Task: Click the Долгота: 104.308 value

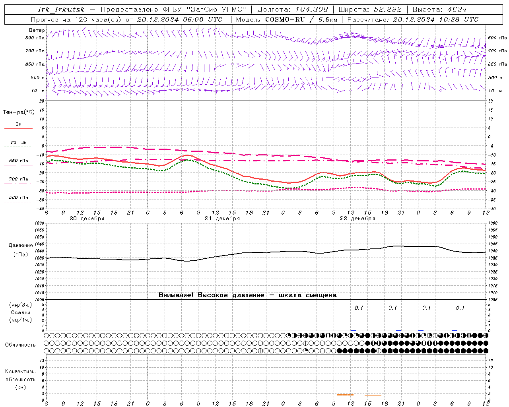Action: pyautogui.click(x=293, y=10)
